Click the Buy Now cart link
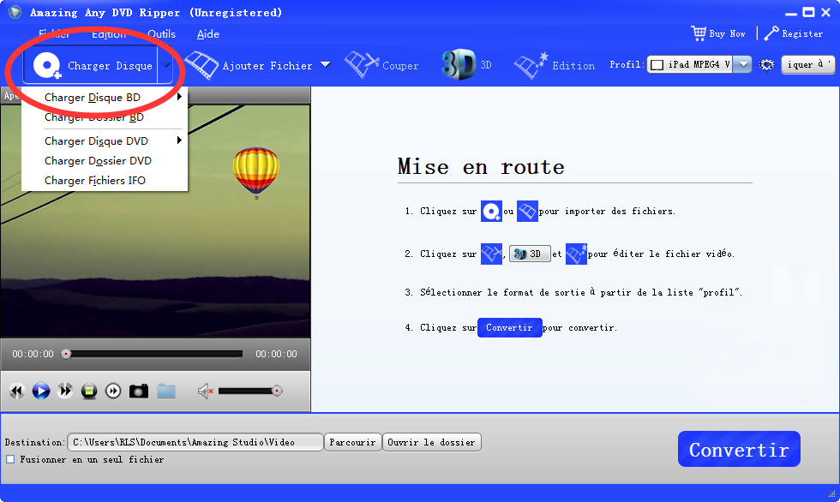Screen dimensions: 840x502 [718, 33]
